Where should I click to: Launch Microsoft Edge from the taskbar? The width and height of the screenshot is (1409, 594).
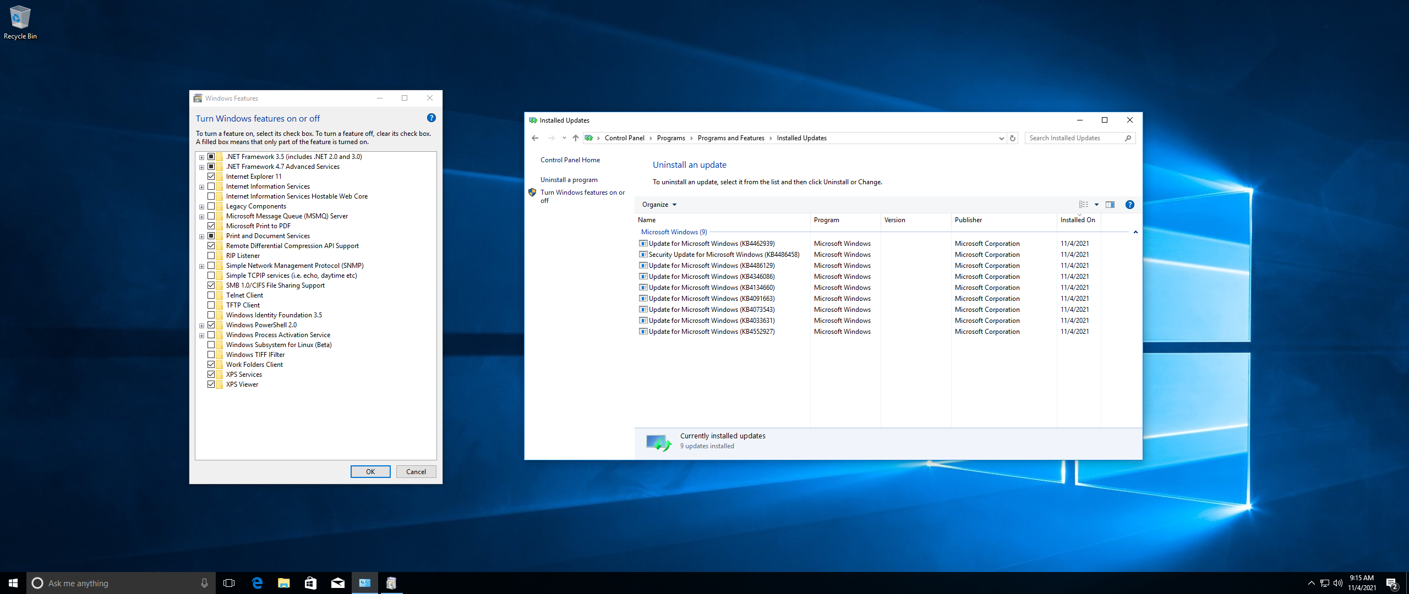[257, 583]
